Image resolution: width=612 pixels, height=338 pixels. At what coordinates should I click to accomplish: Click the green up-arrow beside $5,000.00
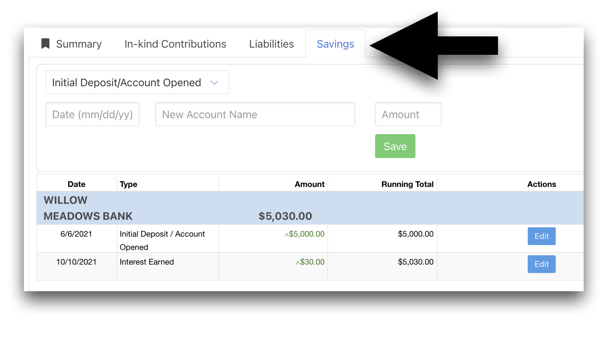pos(287,235)
